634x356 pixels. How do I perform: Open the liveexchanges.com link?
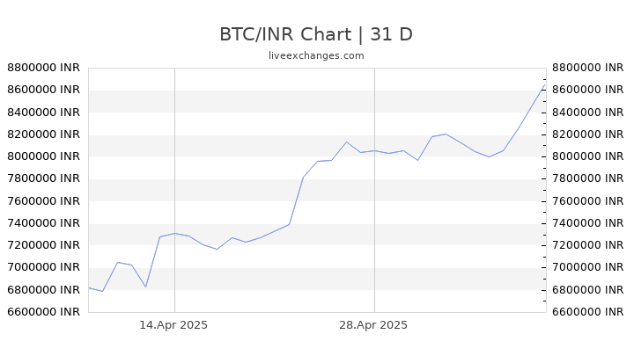click(x=316, y=55)
